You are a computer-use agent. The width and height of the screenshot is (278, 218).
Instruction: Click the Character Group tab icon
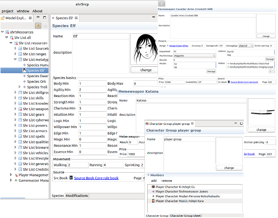(x=147, y=124)
